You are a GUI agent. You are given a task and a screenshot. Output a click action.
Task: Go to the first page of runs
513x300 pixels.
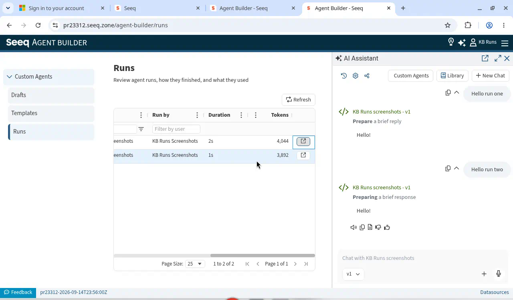click(247, 264)
